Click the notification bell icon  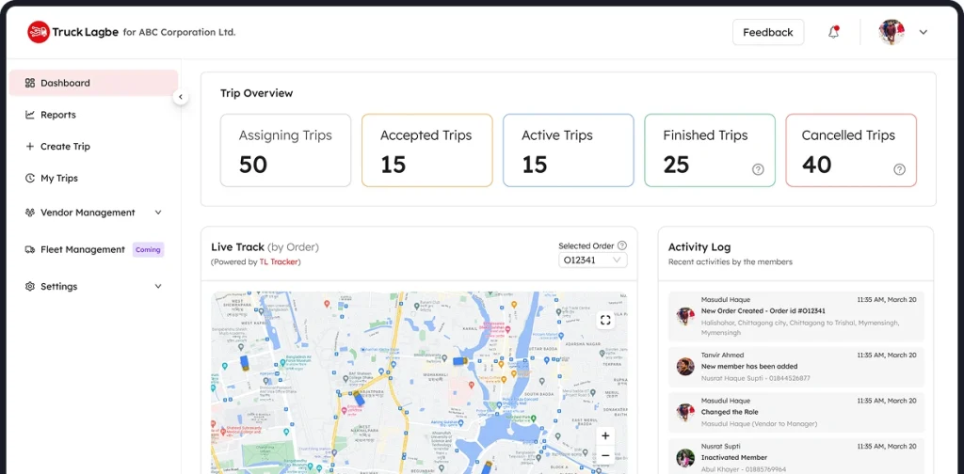[833, 32]
